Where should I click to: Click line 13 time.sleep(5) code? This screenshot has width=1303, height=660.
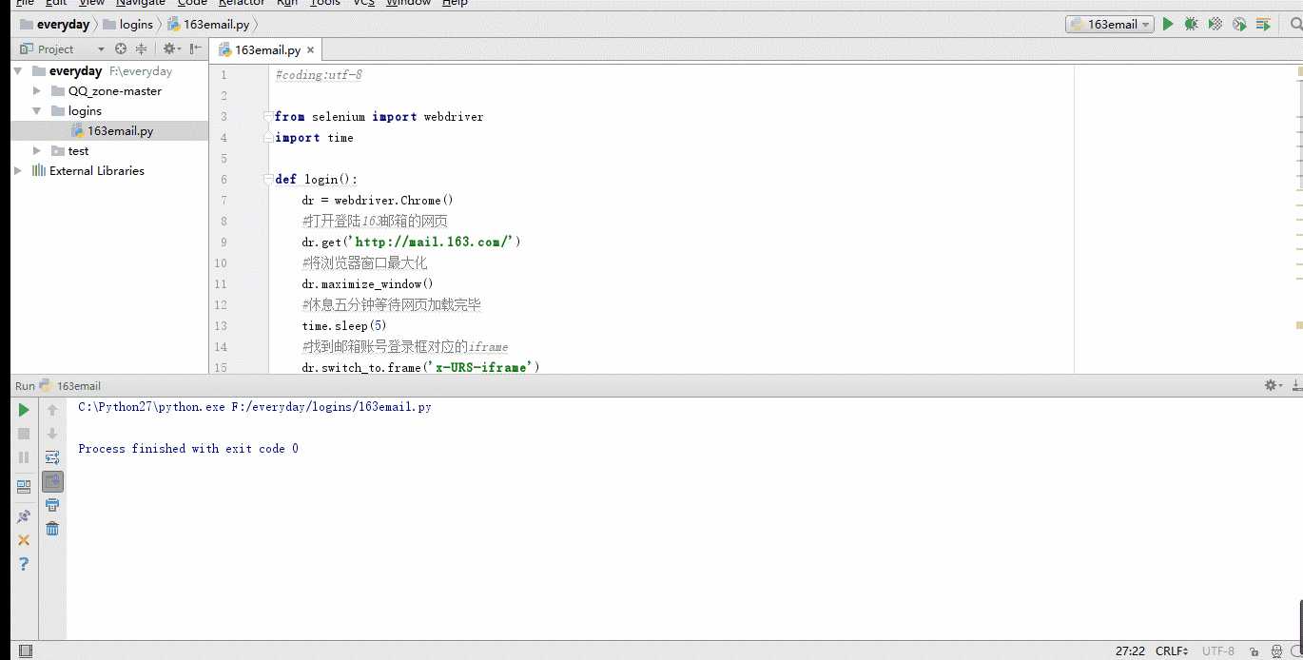[344, 326]
